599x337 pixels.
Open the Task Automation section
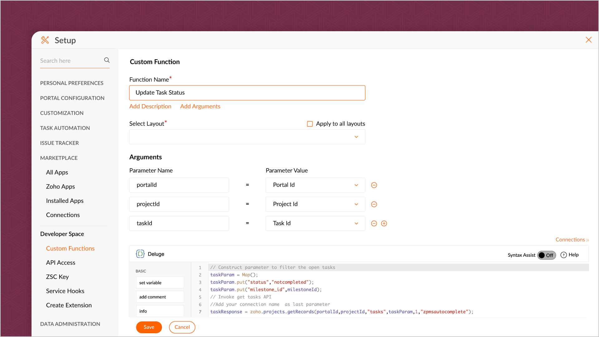click(65, 128)
